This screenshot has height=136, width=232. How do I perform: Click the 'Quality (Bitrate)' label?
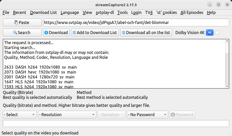[x=18, y=92]
